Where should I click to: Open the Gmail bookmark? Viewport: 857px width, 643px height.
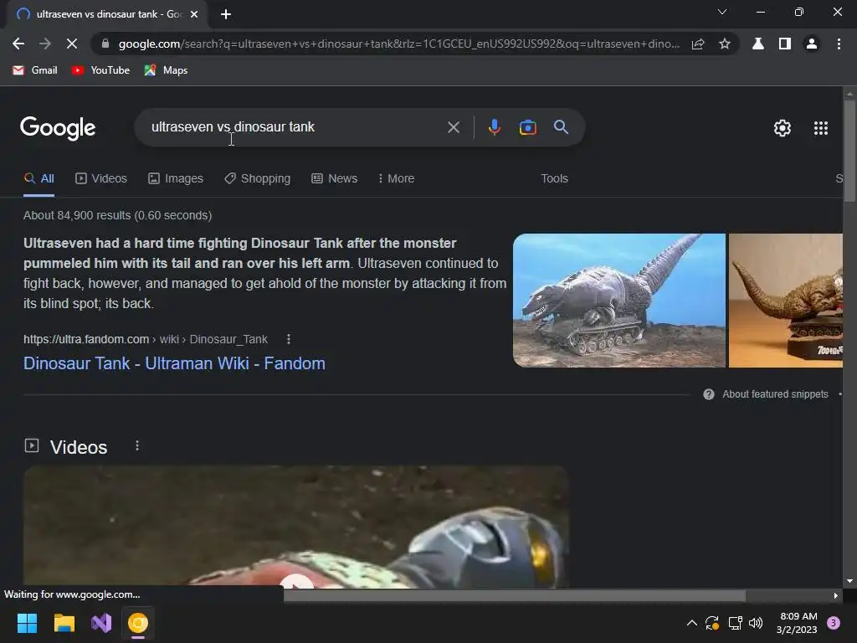(35, 70)
